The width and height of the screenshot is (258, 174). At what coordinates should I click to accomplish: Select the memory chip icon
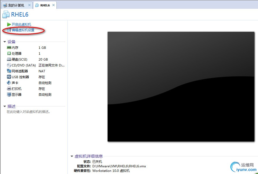[x=9, y=48]
